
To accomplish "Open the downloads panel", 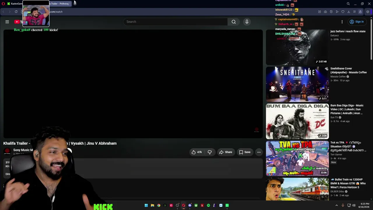I will (349, 12).
